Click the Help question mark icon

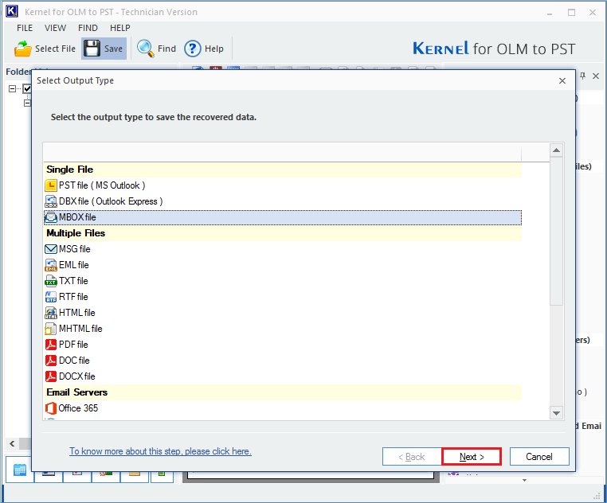coord(193,49)
